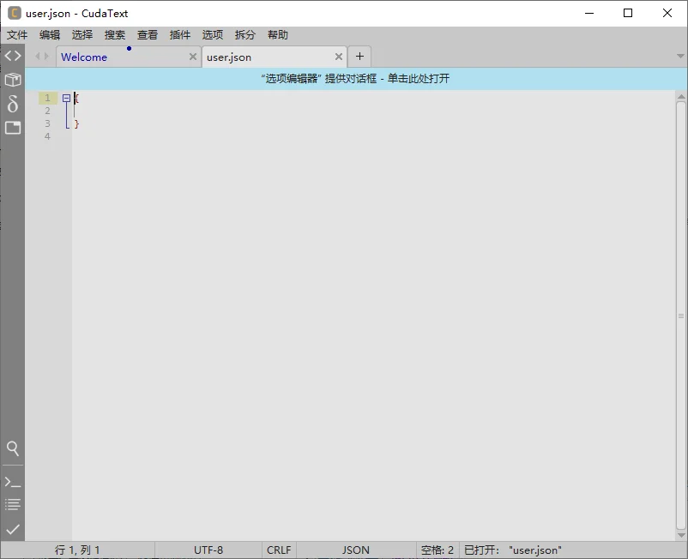Show the Output list panel icon

point(13,504)
